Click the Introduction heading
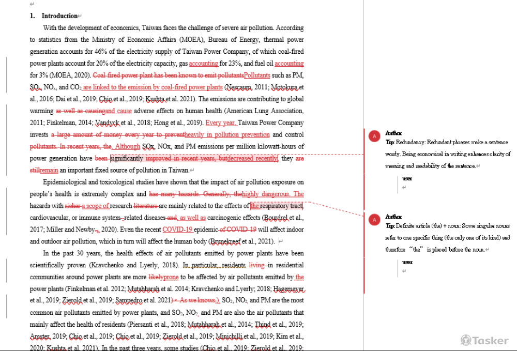This screenshot has width=517, height=351. click(59, 16)
